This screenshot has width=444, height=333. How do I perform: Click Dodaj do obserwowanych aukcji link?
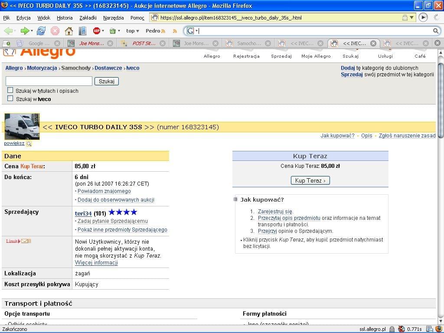[x=116, y=199]
